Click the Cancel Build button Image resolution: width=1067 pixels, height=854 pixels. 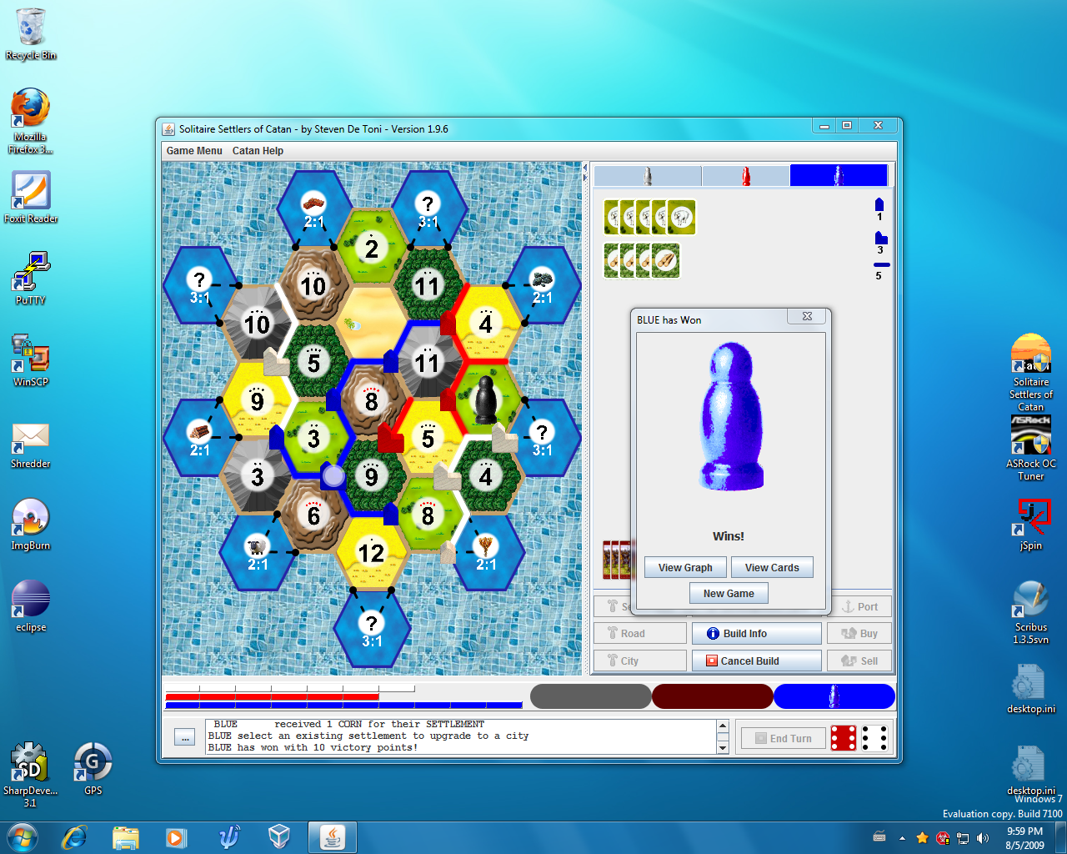click(x=756, y=661)
